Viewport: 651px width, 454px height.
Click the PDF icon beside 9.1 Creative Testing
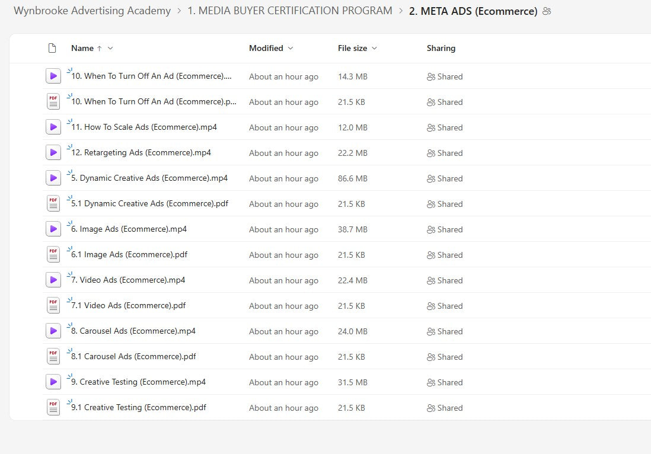[x=53, y=407]
